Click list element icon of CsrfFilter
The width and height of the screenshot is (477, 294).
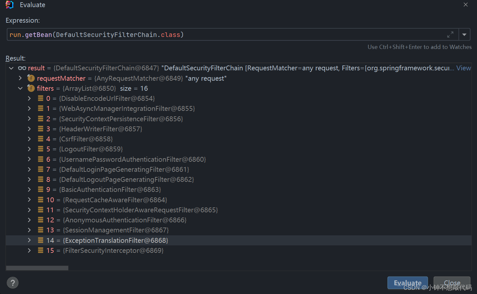pyautogui.click(x=40, y=139)
